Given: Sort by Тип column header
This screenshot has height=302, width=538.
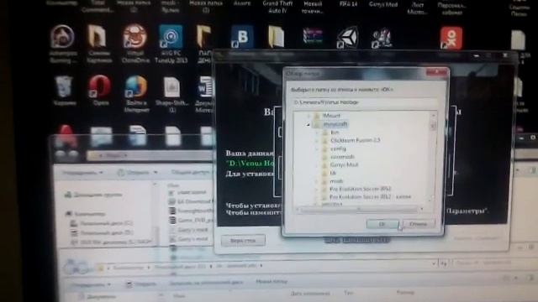Looking at the screenshot, I should [348, 293].
